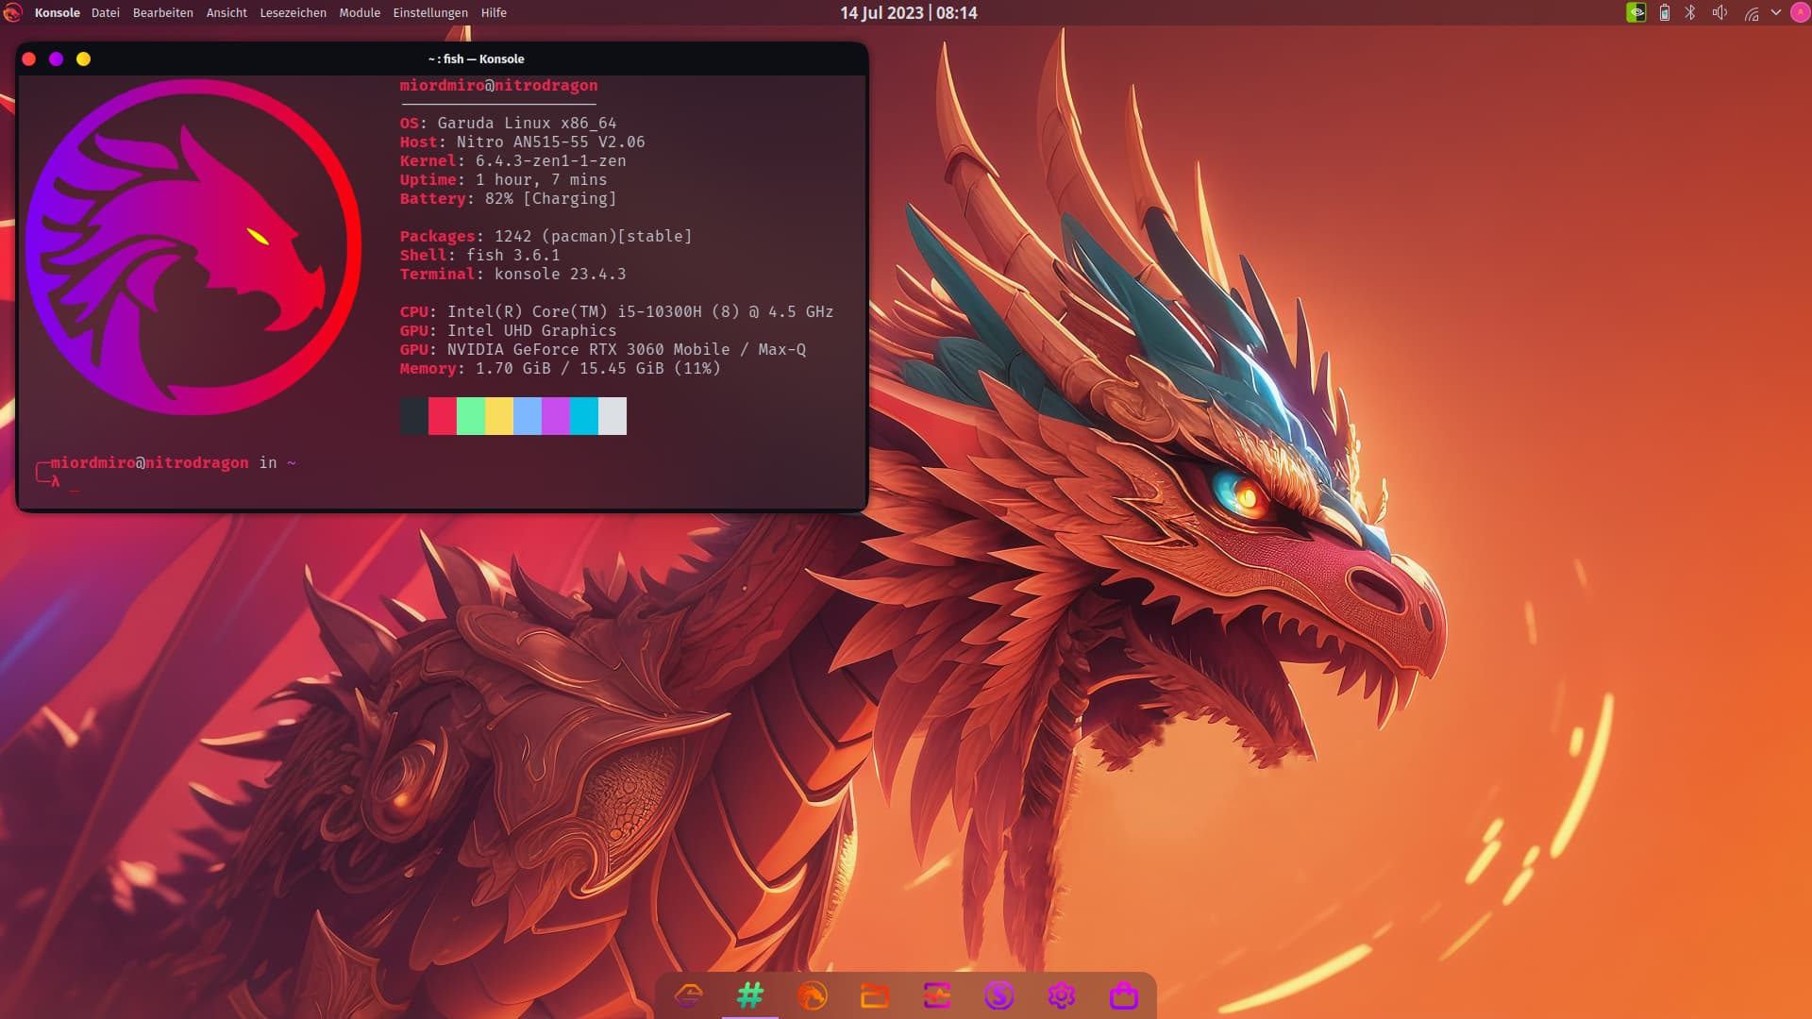Screen dimensions: 1812x1019
Task: Click the volume speaker tray icon
Action: point(1720,12)
